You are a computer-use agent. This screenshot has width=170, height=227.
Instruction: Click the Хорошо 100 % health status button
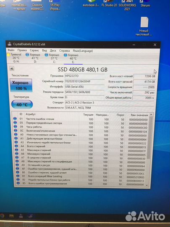(21, 85)
